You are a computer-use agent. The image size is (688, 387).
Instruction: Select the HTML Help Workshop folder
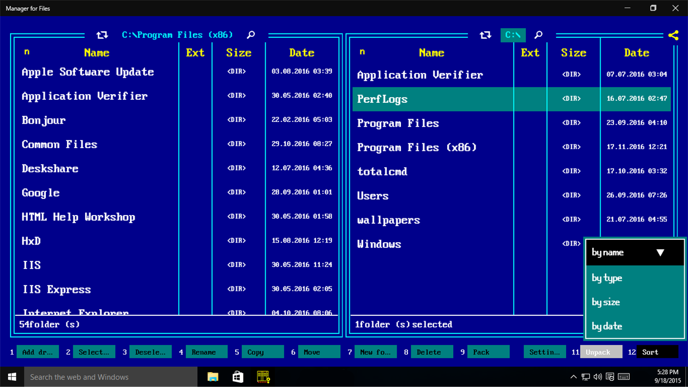tap(177, 217)
